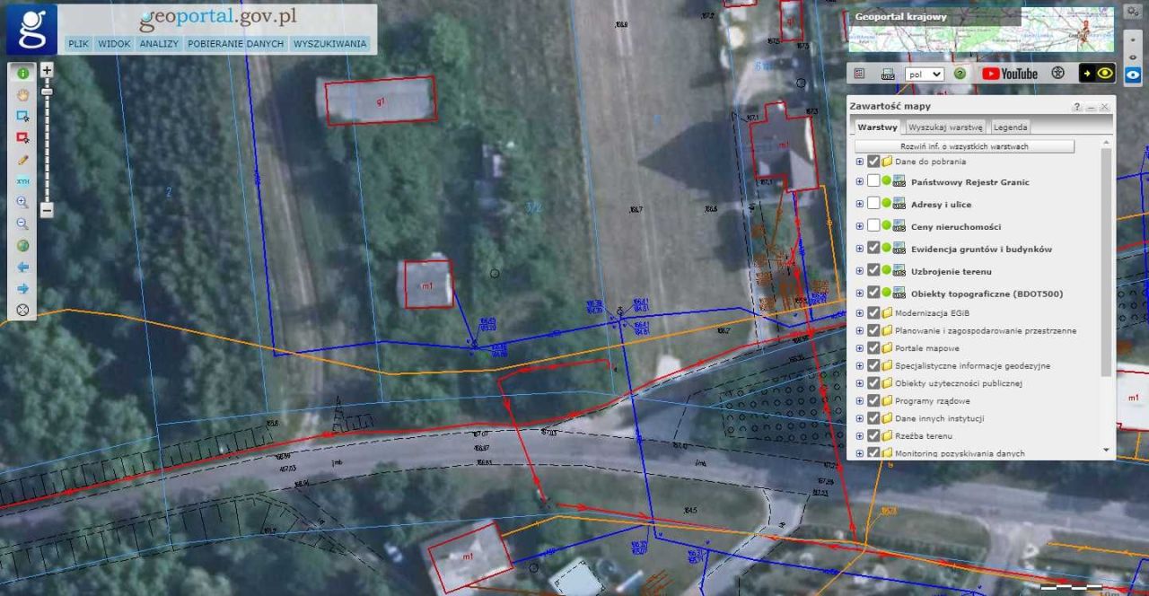Uncheck the Dane do pobrania checkbox
Viewport: 1149px width, 596px height.
click(x=873, y=162)
